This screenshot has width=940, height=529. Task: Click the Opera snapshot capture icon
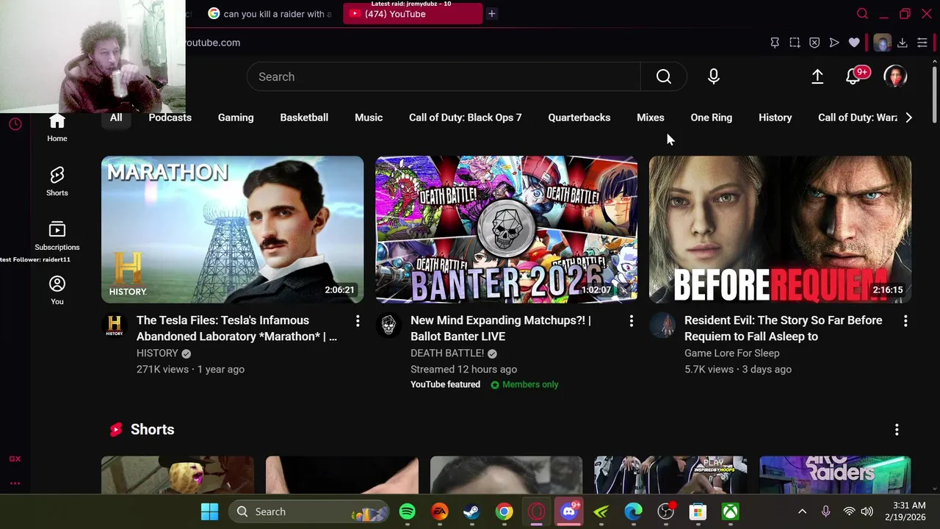click(x=795, y=43)
